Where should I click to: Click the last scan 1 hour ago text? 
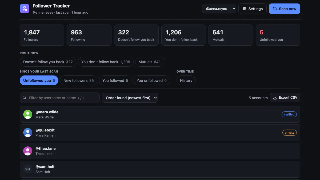(x=72, y=13)
